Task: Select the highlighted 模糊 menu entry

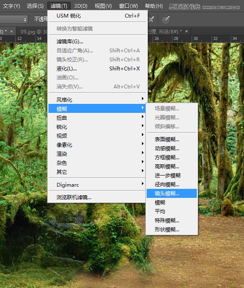Action: pyautogui.click(x=97, y=109)
